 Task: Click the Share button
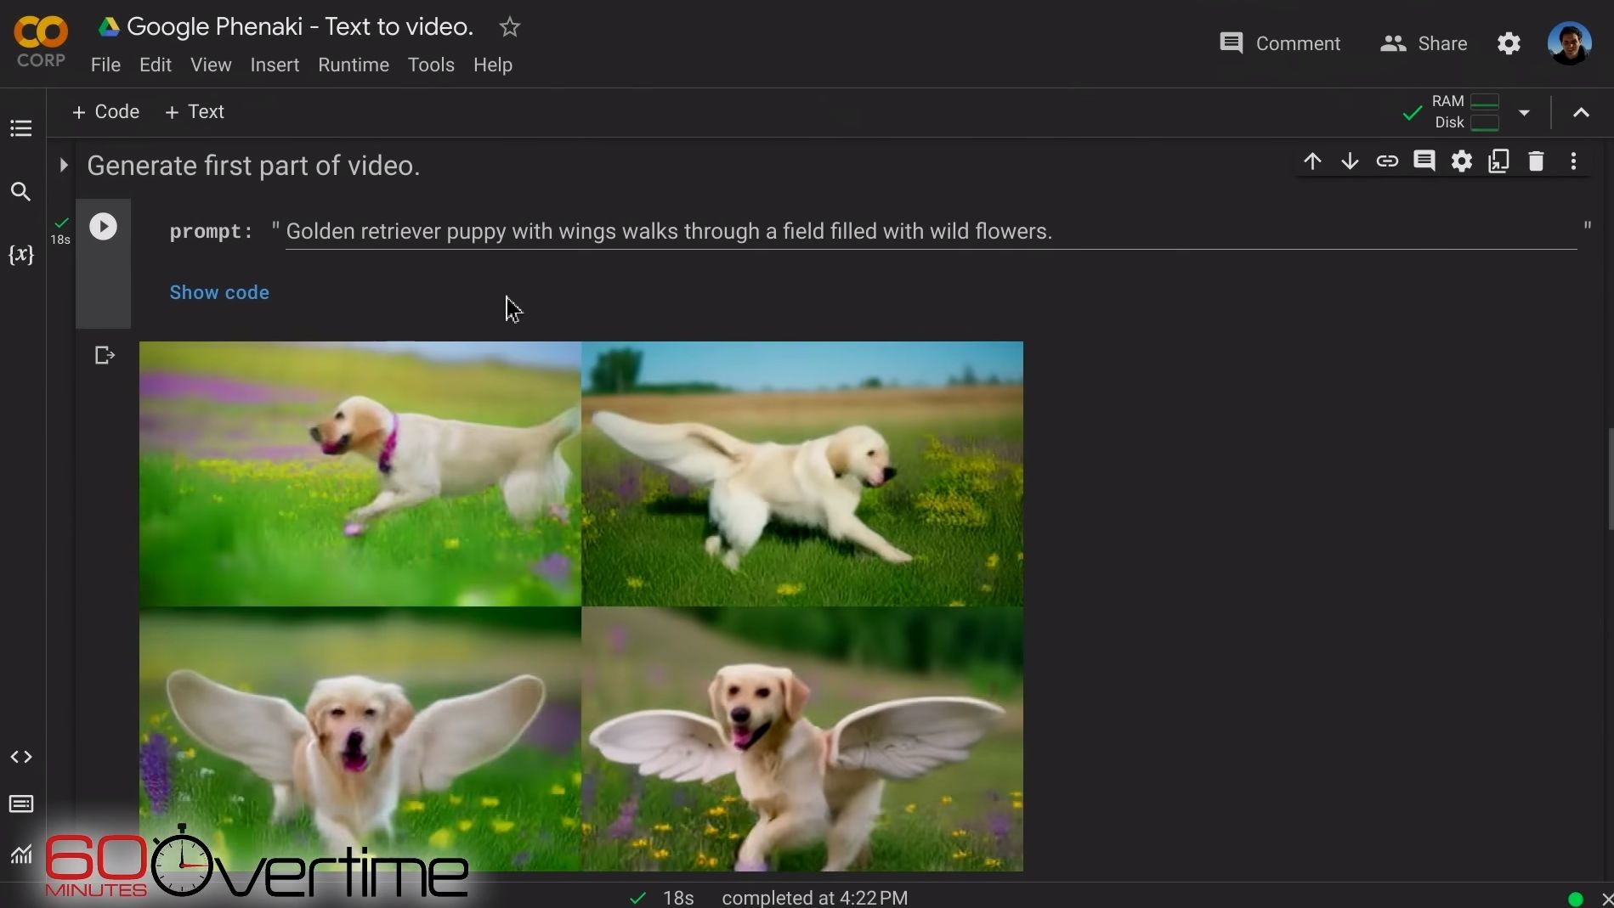click(x=1424, y=43)
